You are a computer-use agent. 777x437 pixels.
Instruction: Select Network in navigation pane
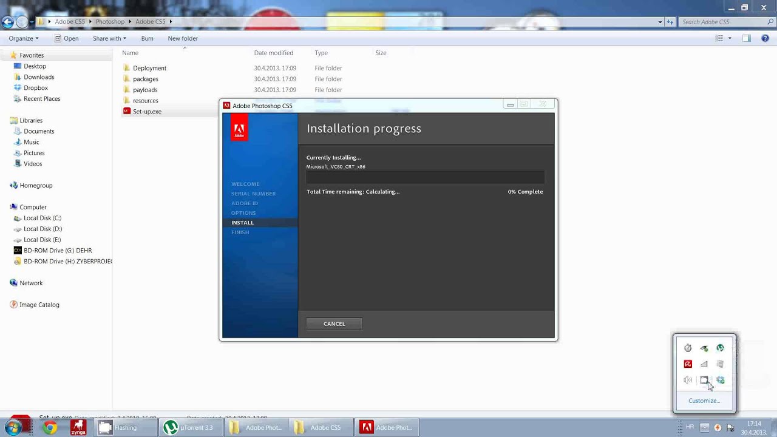31,283
